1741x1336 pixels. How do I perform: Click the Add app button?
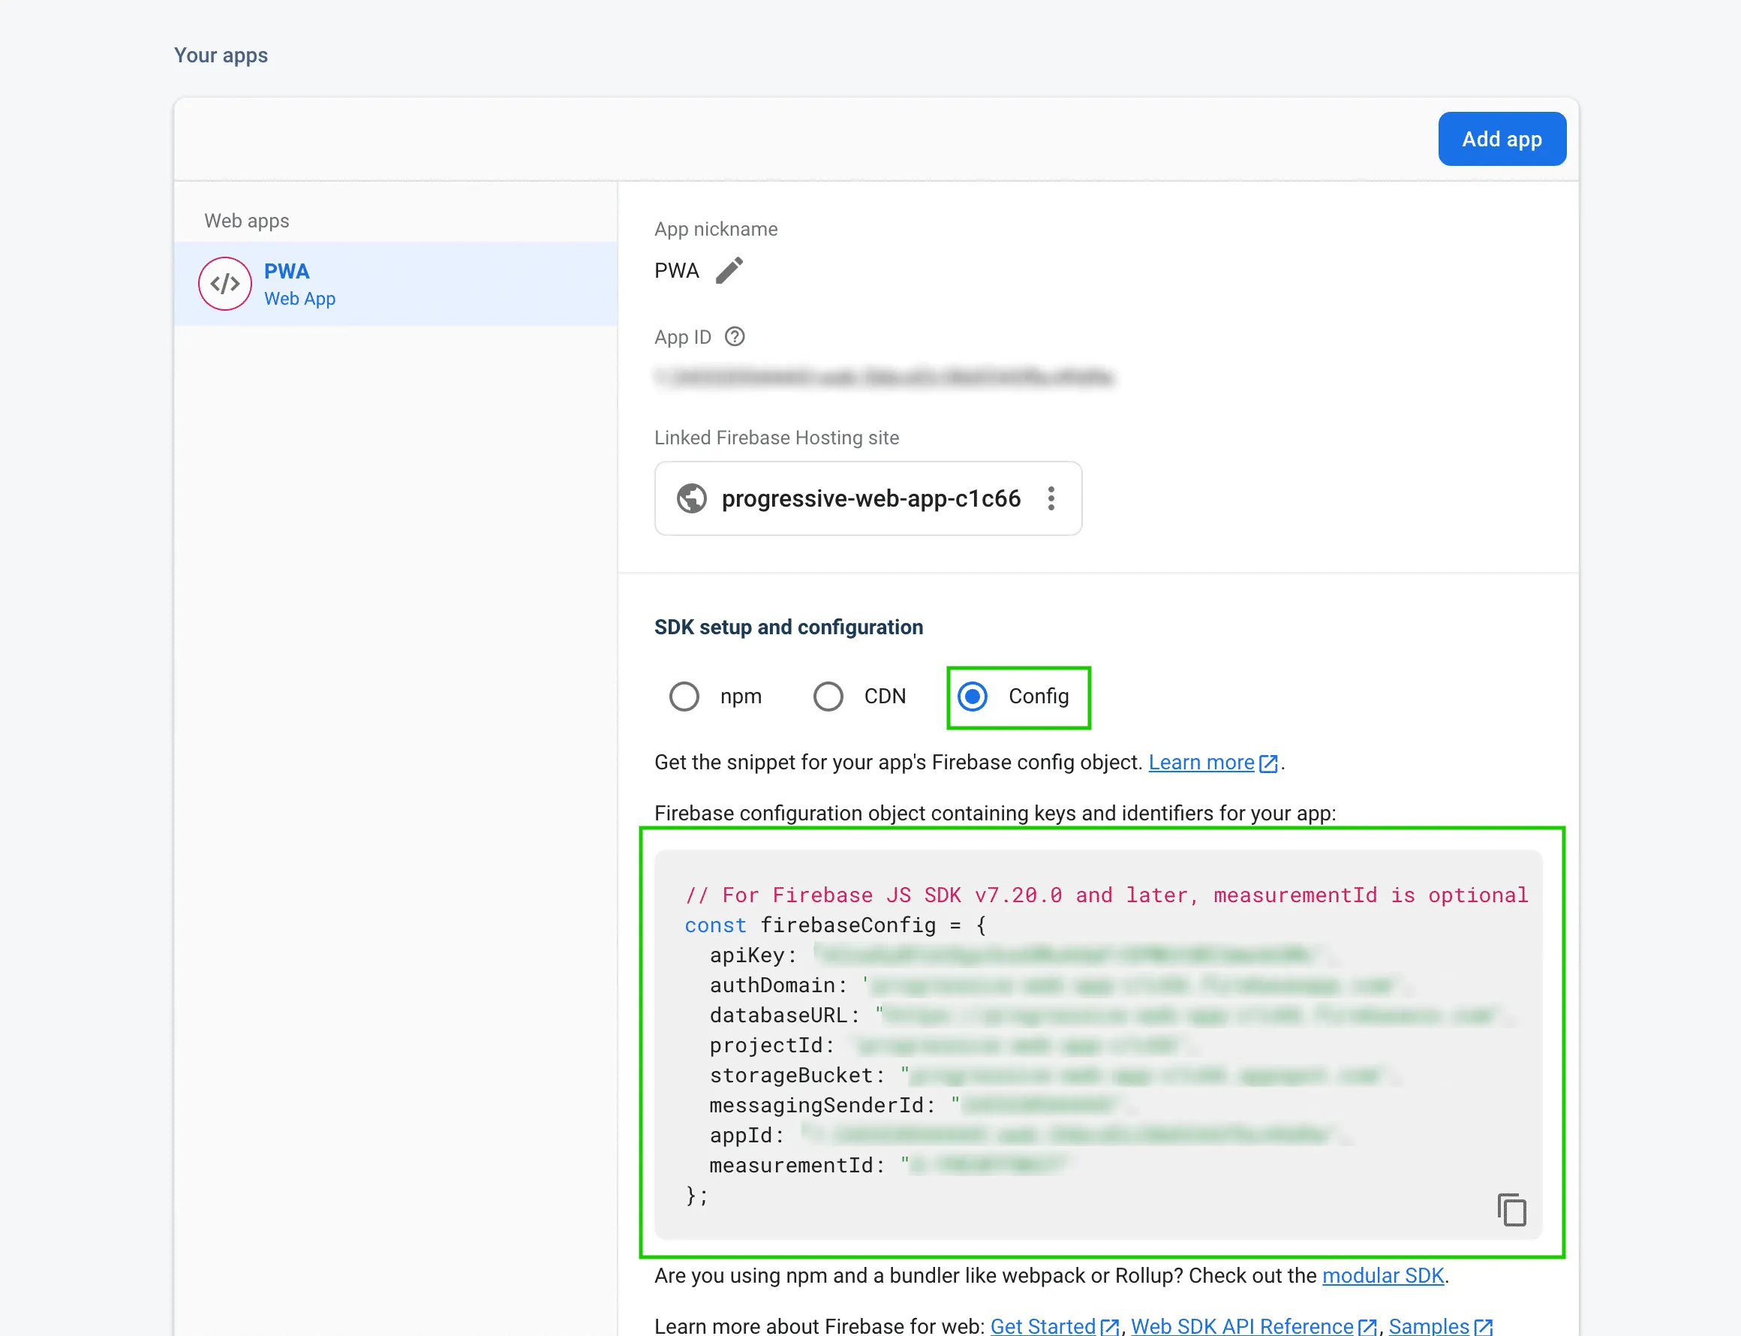click(1502, 139)
